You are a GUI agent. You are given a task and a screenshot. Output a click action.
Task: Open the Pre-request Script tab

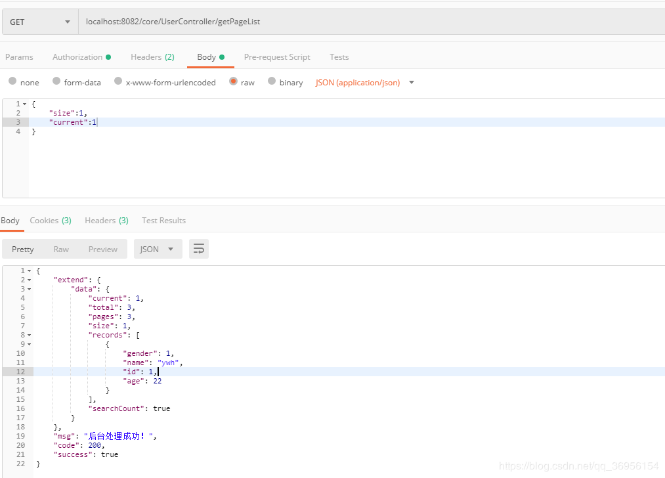[277, 57]
